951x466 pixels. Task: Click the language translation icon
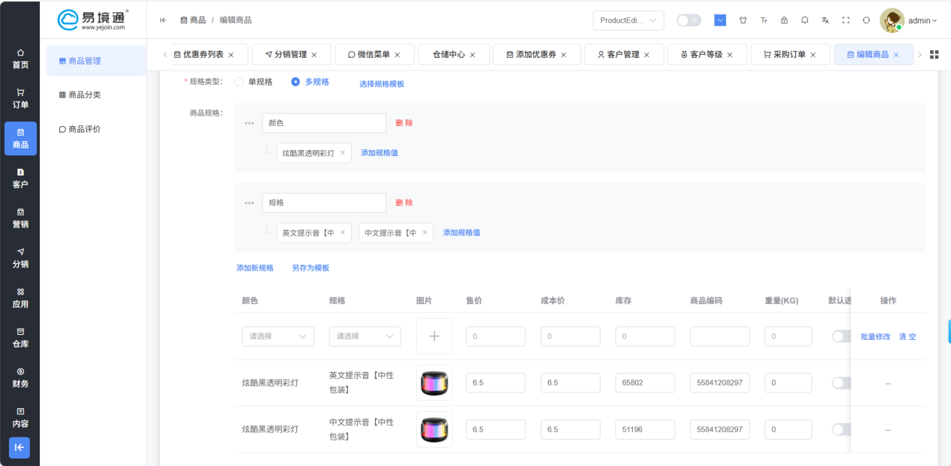point(825,20)
